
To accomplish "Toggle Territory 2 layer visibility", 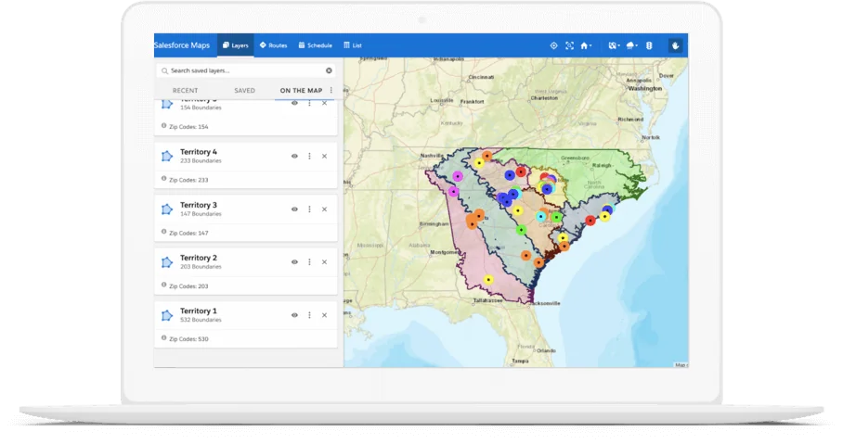I will [x=294, y=262].
